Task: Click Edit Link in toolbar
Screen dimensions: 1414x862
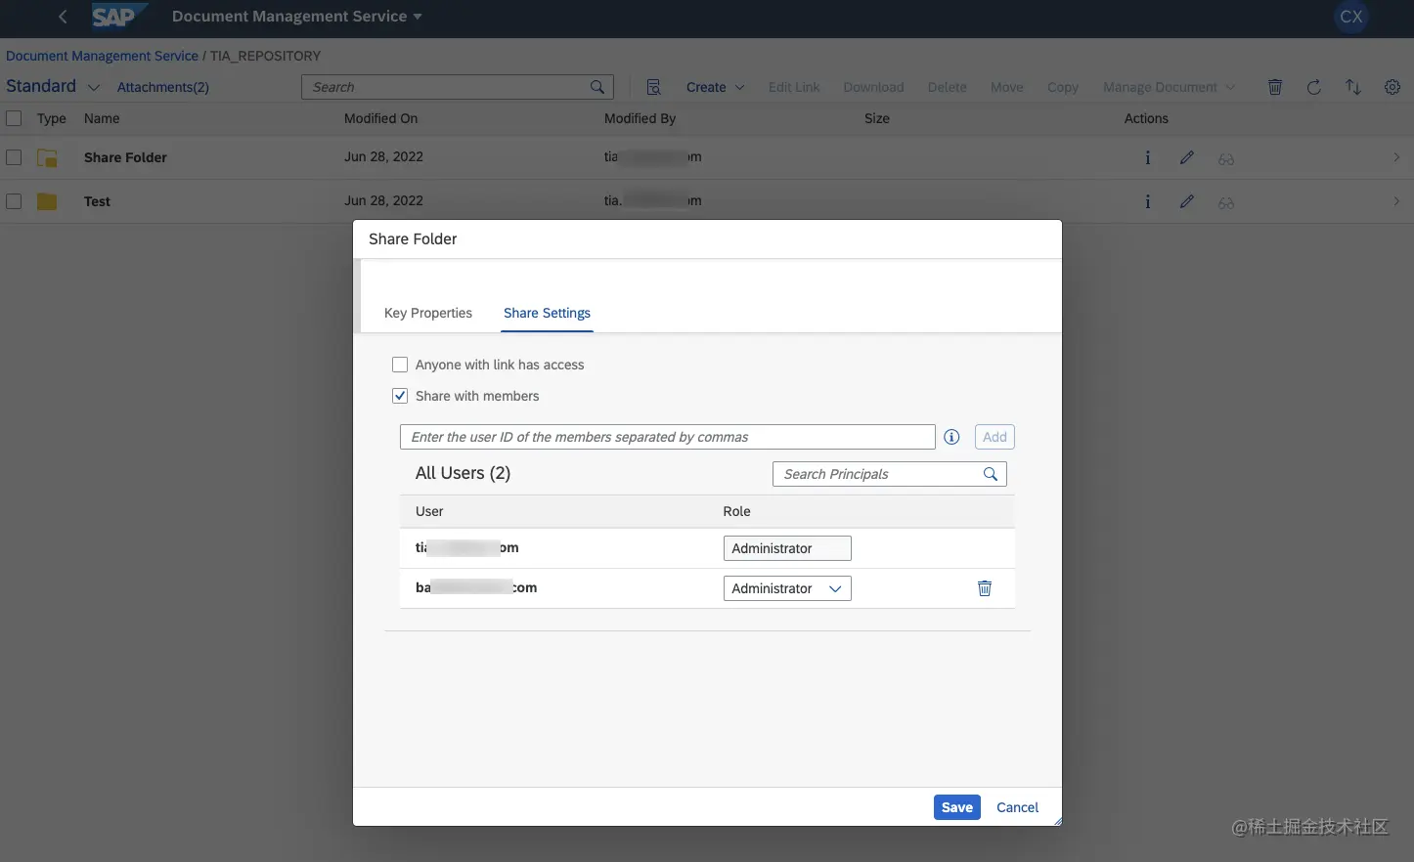Action: click(x=794, y=87)
